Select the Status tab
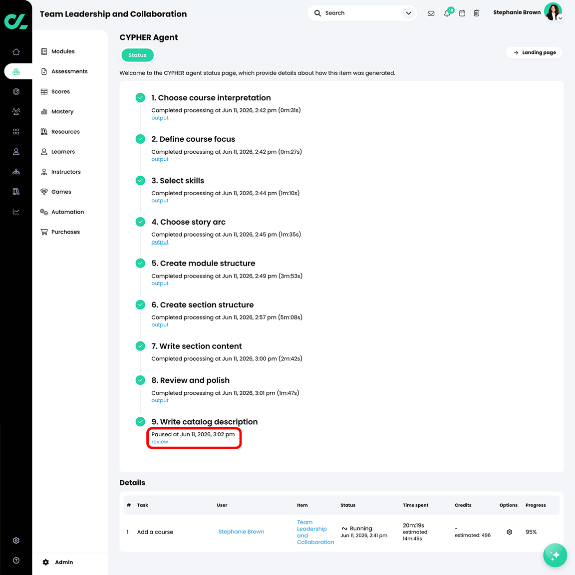 point(138,55)
